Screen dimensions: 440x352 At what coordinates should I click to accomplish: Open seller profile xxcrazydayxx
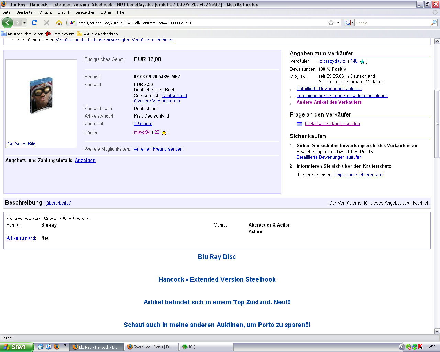[x=332, y=61]
